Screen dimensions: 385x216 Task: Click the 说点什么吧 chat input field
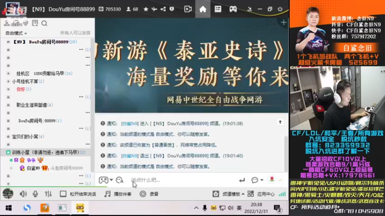pyautogui.click(x=183, y=180)
